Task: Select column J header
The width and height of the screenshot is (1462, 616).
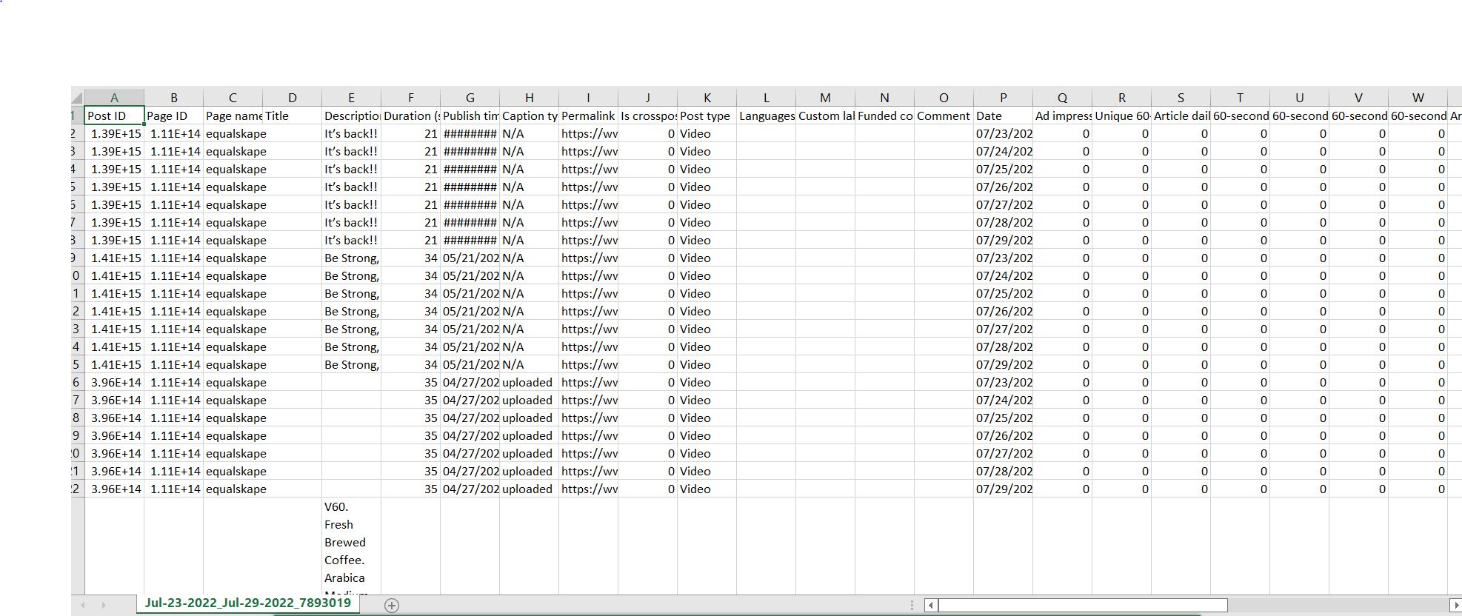Action: (x=647, y=98)
